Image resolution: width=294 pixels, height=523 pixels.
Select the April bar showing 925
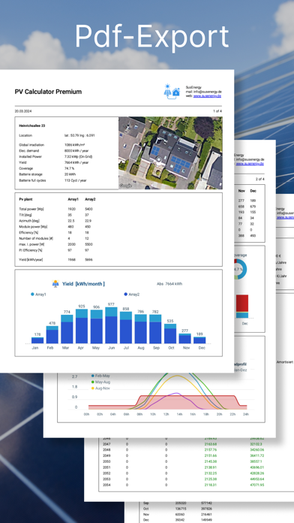point(82,326)
